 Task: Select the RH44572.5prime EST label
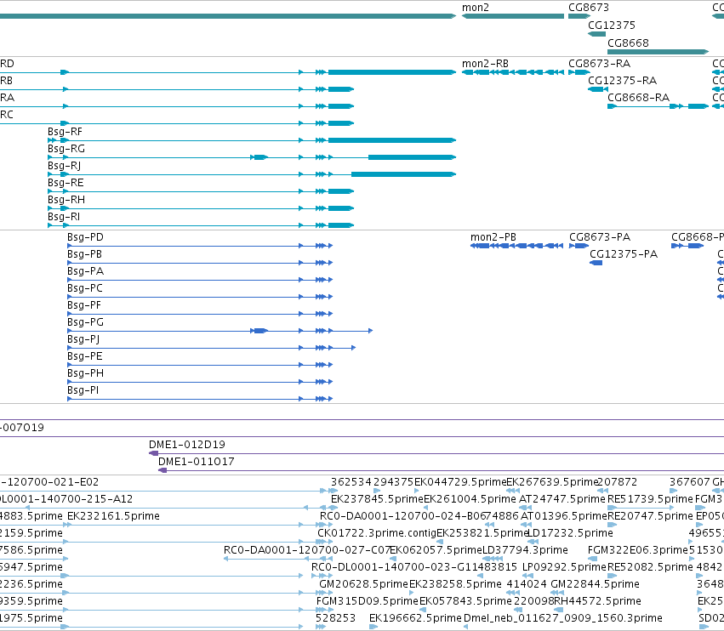(x=597, y=601)
